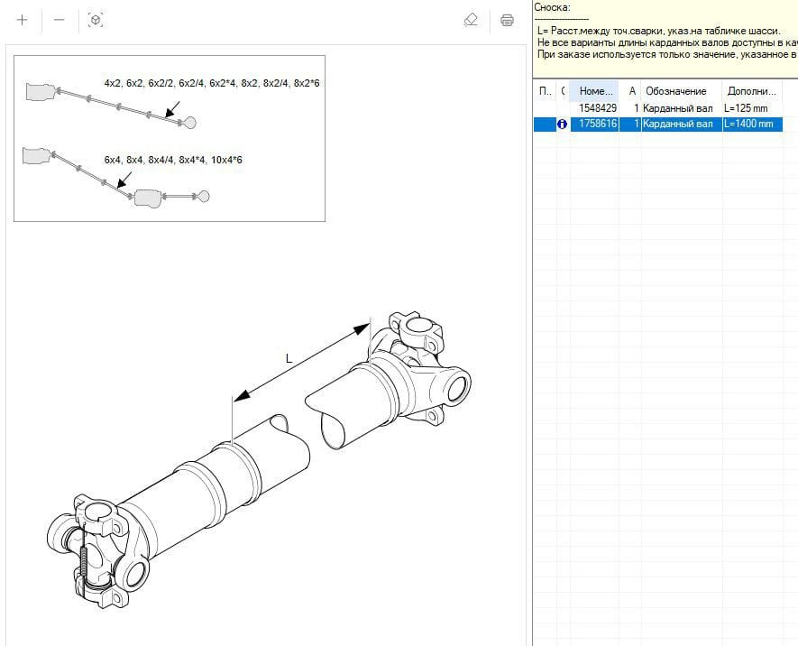Click the L dimension label on the drawing
This screenshot has width=798, height=646.
point(289,358)
